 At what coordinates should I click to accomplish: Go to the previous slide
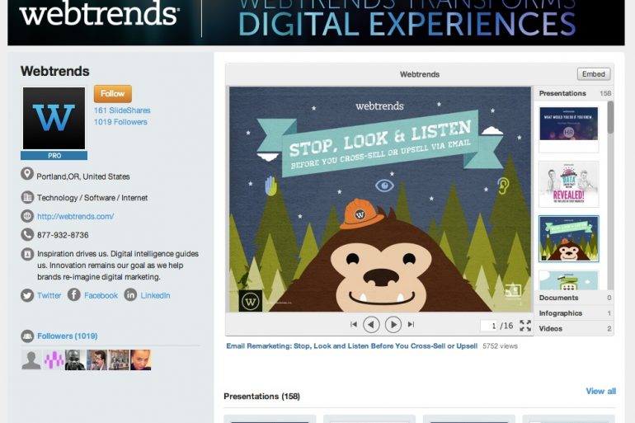371,325
